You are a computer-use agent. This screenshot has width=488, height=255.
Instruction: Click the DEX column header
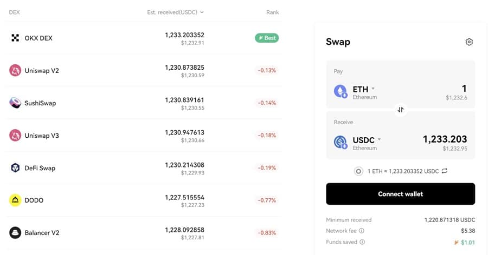15,12
